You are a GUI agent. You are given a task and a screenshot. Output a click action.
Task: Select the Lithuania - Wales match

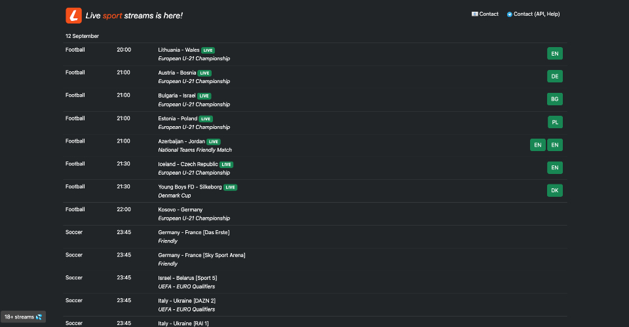(178, 50)
